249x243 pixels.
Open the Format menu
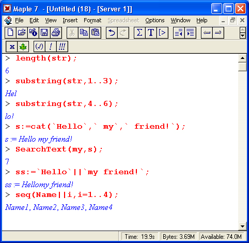point(92,20)
